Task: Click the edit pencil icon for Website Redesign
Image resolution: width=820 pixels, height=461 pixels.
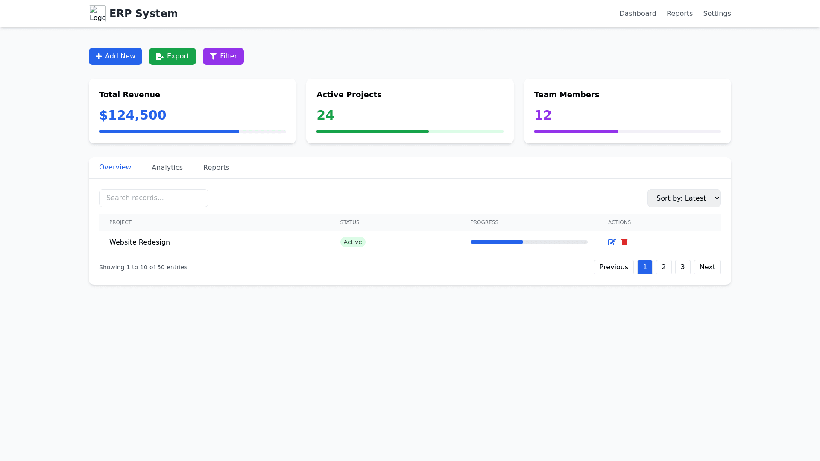Action: (x=612, y=242)
